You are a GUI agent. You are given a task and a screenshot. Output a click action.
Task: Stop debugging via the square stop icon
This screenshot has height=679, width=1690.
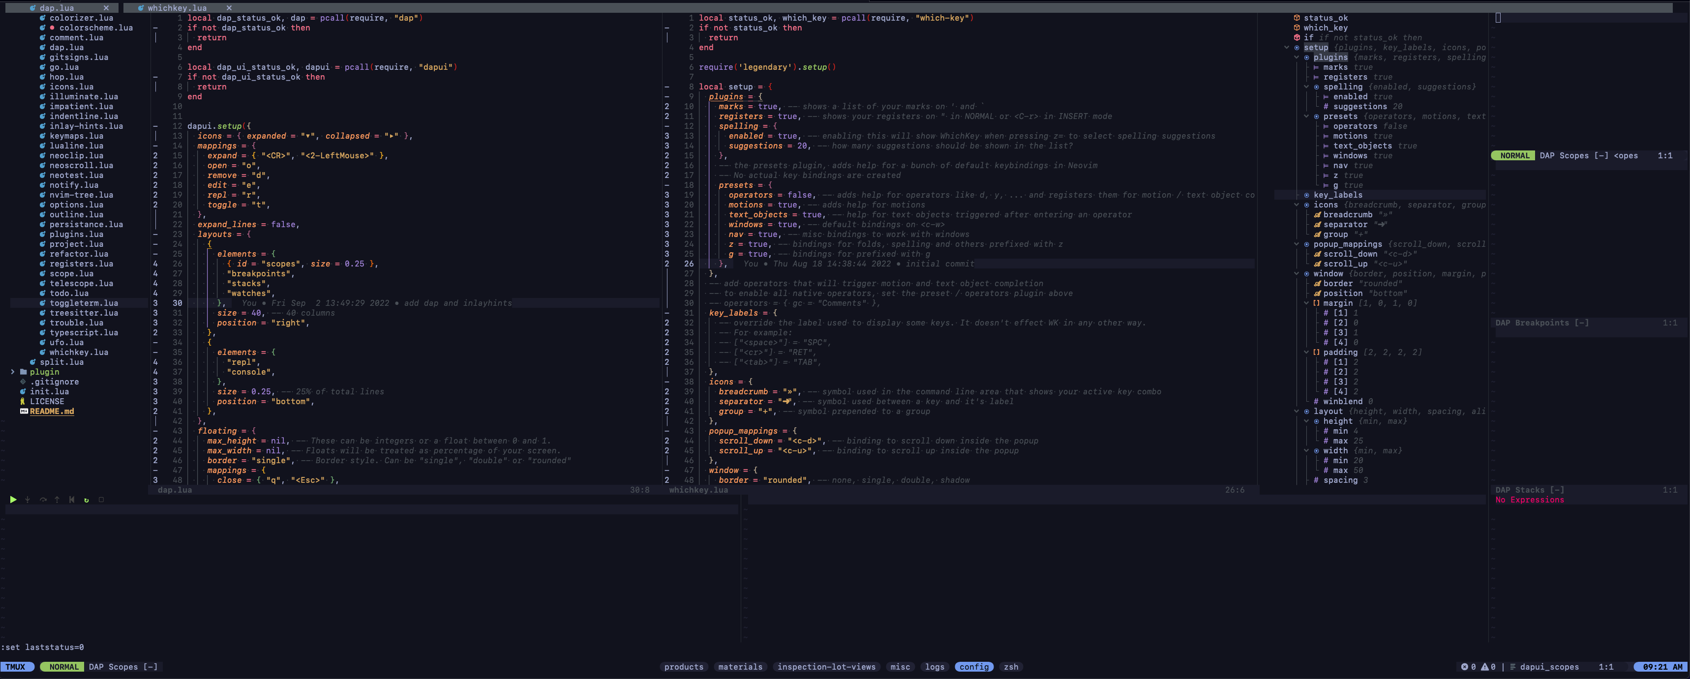point(100,499)
